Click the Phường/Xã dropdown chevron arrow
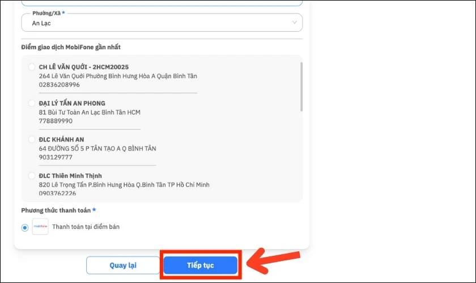 coord(294,23)
